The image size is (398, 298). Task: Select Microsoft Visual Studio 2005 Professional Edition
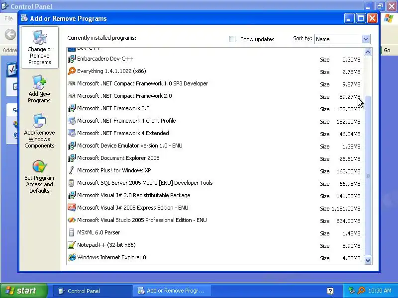coord(215,221)
